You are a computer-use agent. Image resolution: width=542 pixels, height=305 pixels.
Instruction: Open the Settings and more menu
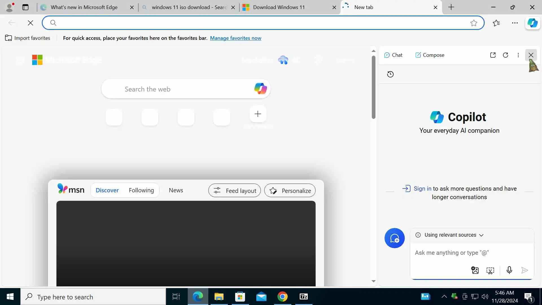tap(515, 23)
